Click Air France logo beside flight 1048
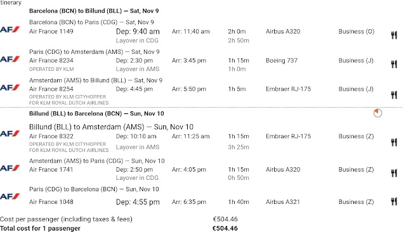The width and height of the screenshot is (406, 235). (x=10, y=196)
